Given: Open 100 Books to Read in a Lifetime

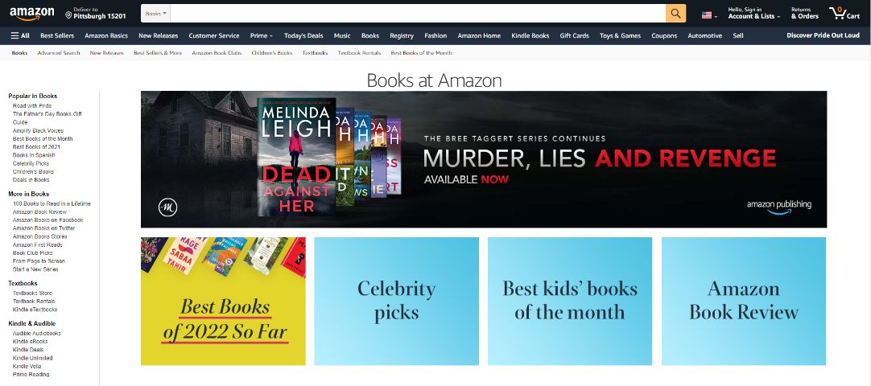Looking at the screenshot, I should point(52,203).
